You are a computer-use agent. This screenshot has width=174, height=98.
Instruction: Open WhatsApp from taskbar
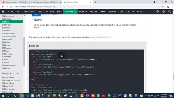tap(109, 96)
